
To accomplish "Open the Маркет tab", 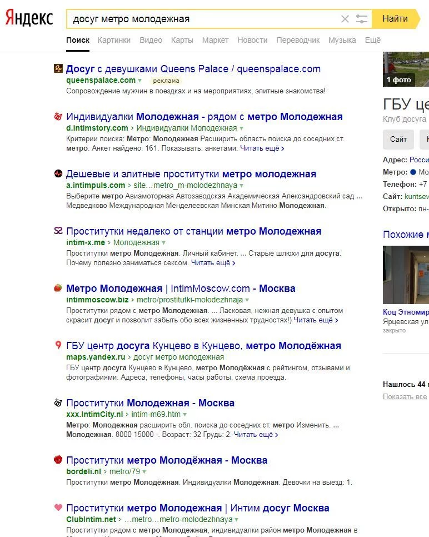I will (x=215, y=40).
